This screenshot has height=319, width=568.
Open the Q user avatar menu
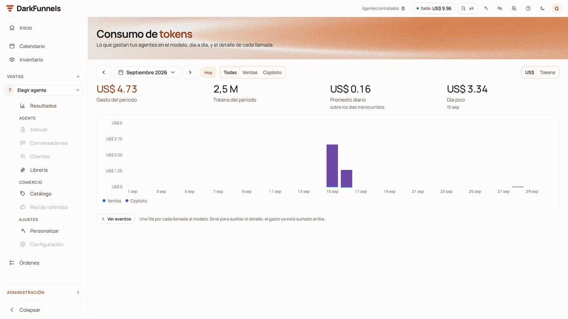coord(557,9)
